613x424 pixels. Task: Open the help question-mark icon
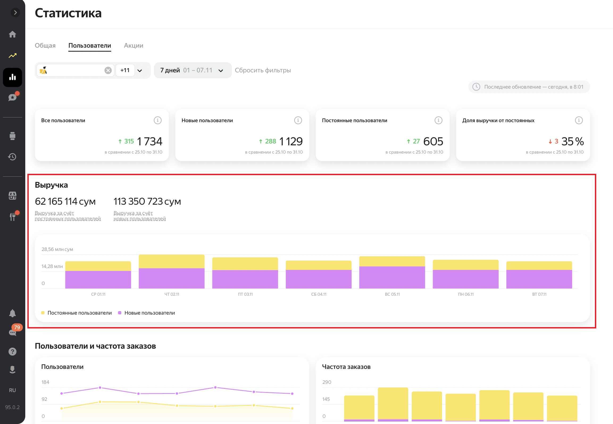click(12, 352)
